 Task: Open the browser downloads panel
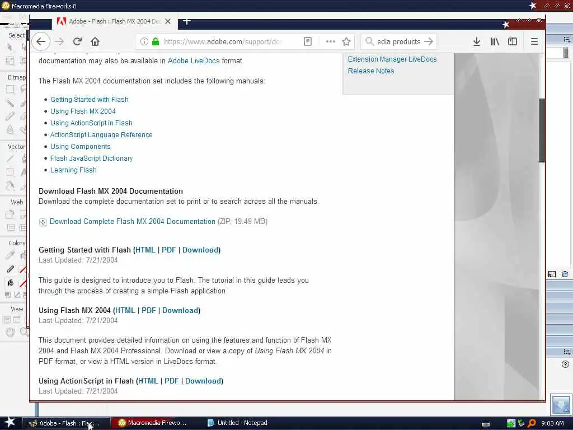[477, 41]
